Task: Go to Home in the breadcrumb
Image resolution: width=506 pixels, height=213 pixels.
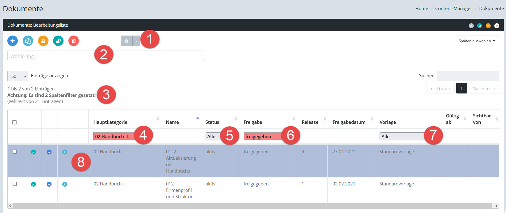Action: pos(422,9)
